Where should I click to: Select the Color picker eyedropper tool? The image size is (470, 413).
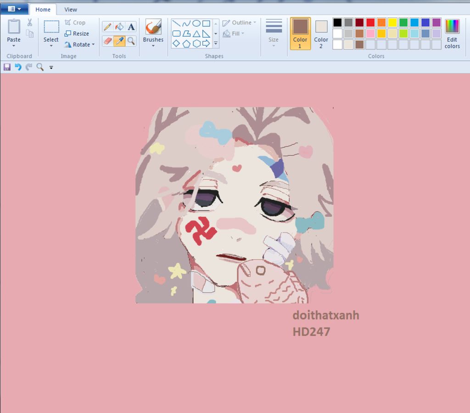click(119, 41)
